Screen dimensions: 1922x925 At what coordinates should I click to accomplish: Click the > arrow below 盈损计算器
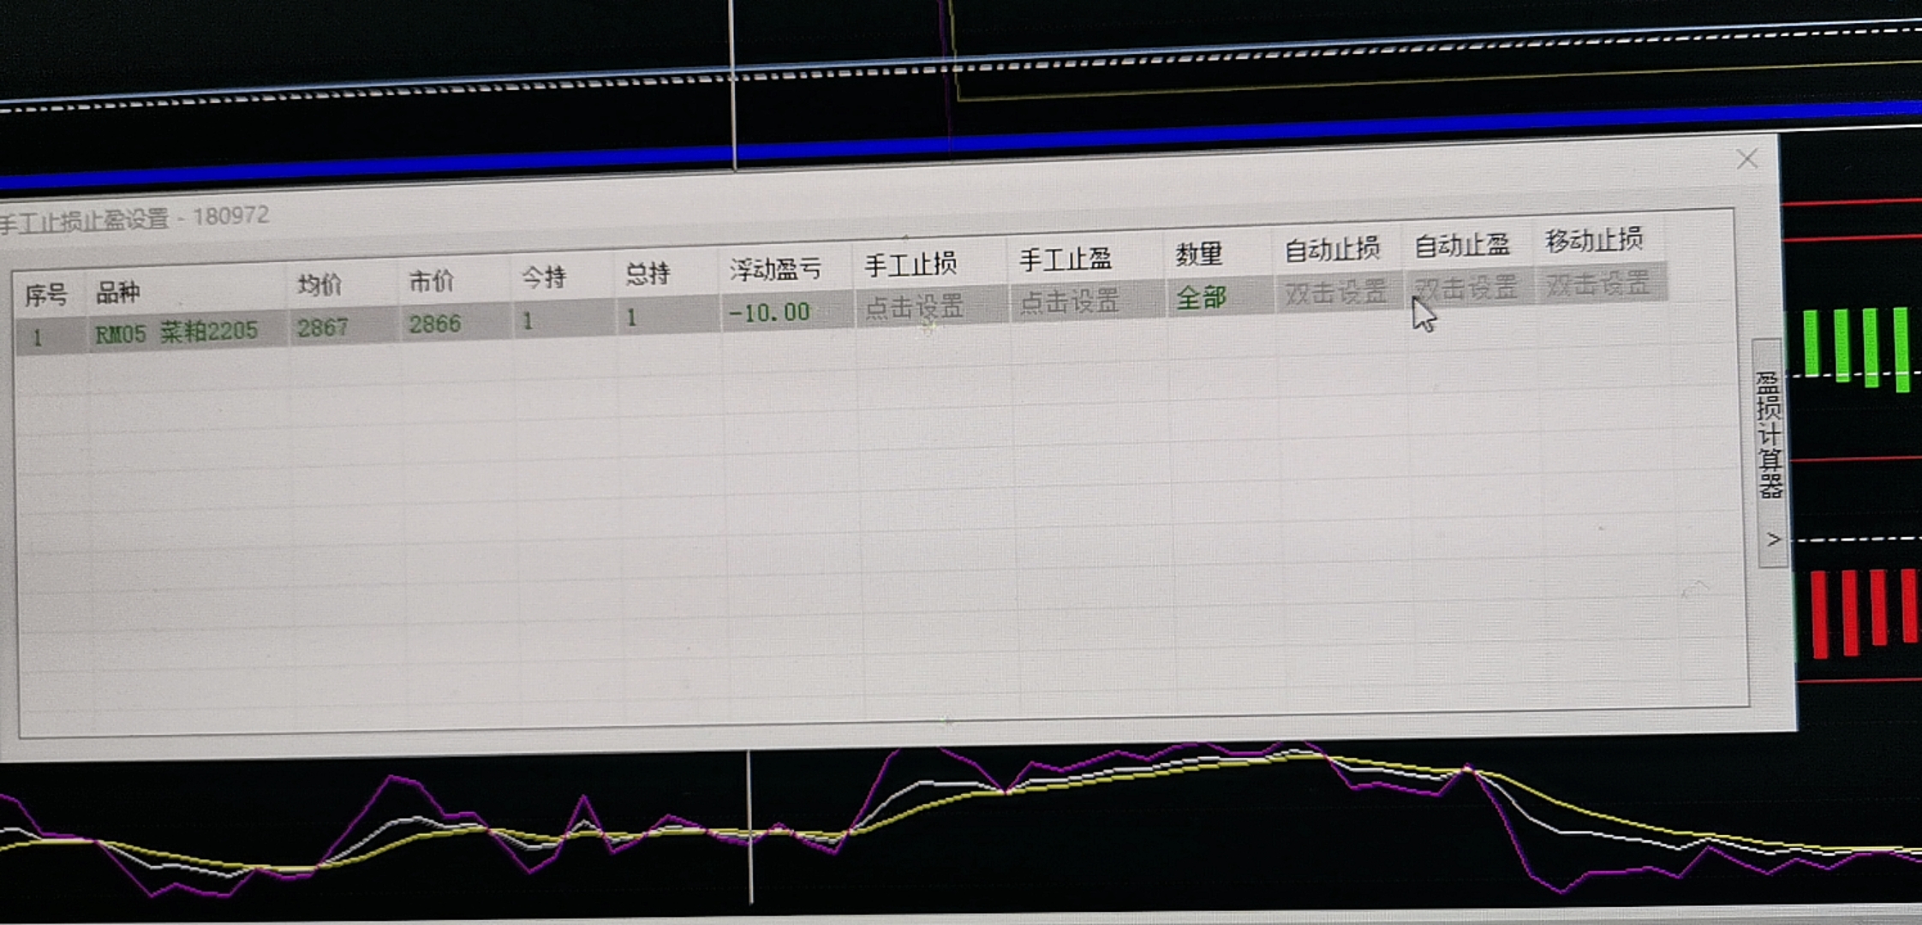click(x=1773, y=540)
